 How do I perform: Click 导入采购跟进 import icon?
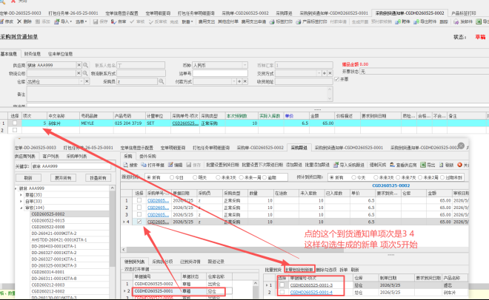pyautogui.click(x=336, y=165)
